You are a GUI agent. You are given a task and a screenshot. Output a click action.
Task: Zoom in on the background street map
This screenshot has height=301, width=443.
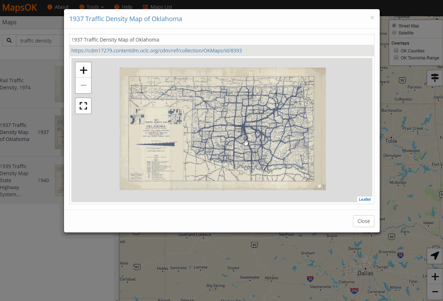click(x=435, y=276)
